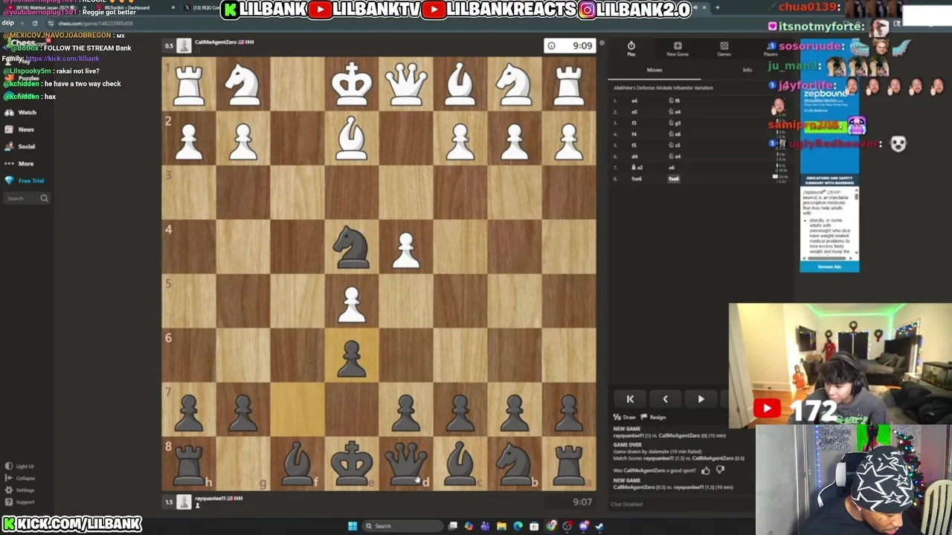Click the top player's 9:09 clock
The image size is (952, 535).
tap(570, 46)
